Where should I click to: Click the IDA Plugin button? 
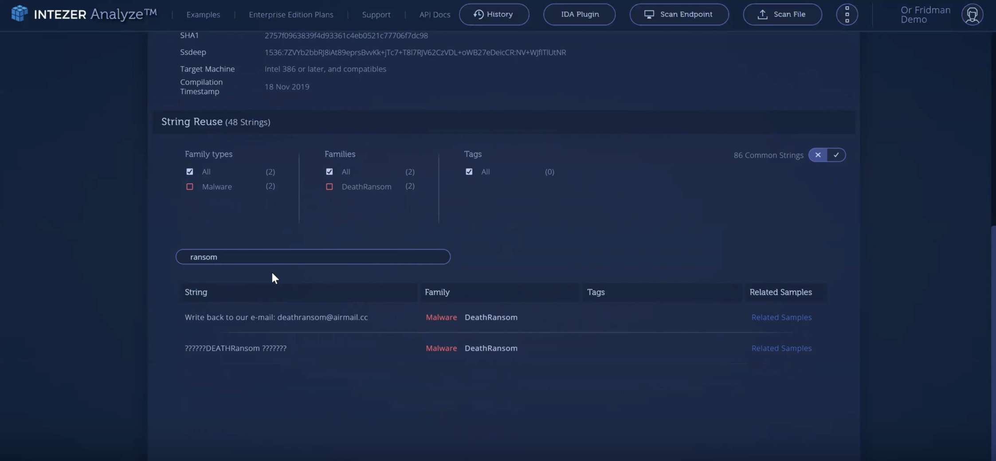(x=579, y=14)
